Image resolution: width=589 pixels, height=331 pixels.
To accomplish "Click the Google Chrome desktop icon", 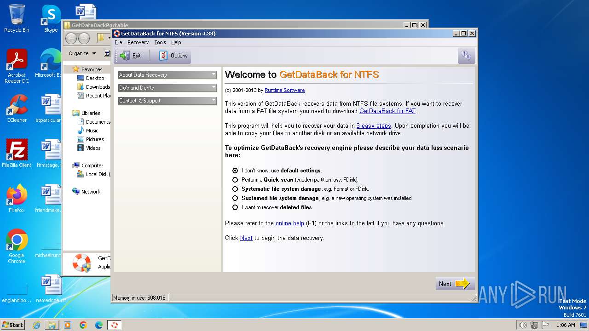I will (x=17, y=246).
